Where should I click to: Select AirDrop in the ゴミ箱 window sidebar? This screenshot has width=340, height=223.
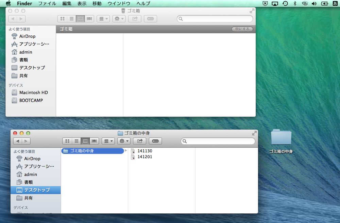click(27, 36)
